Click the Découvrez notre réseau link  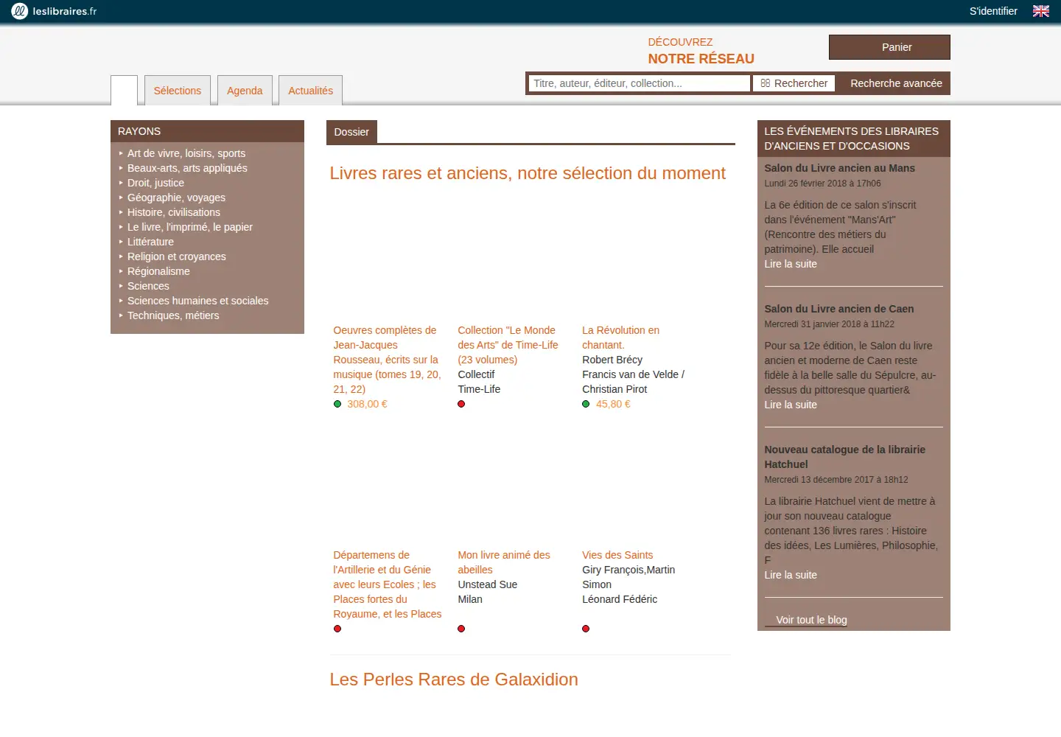click(x=701, y=51)
